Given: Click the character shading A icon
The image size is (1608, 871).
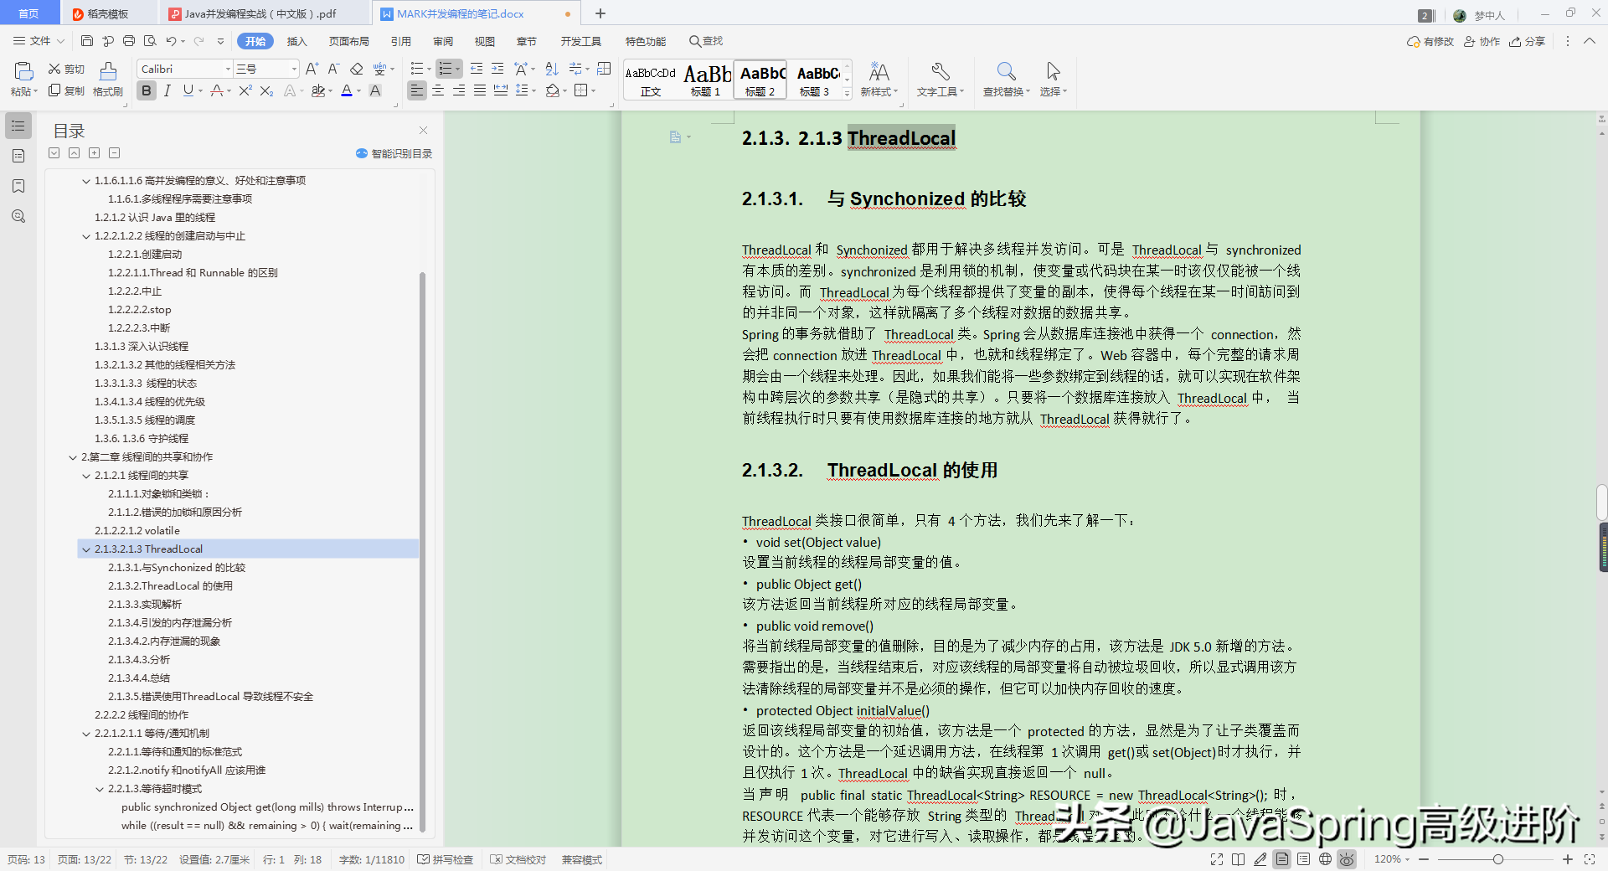Looking at the screenshot, I should [x=375, y=90].
